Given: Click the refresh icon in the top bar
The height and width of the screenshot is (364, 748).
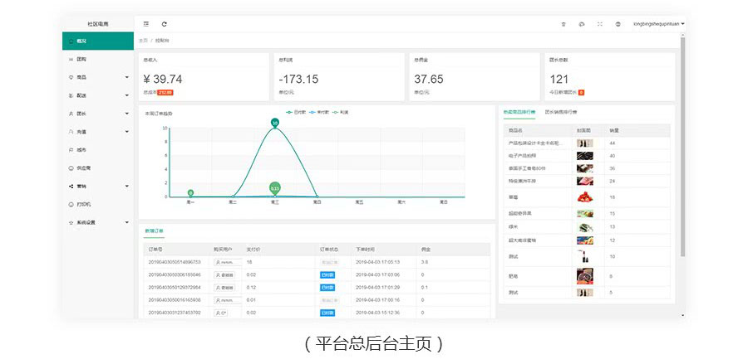Looking at the screenshot, I should 164,24.
